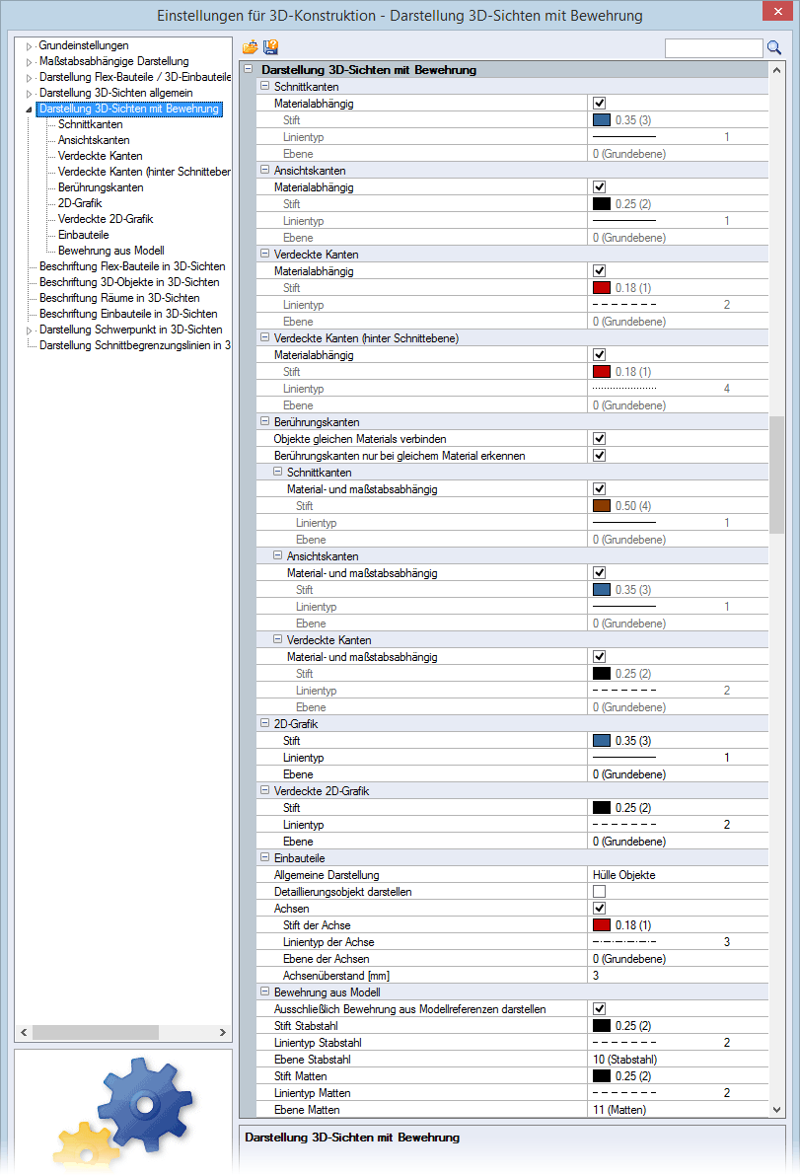Select Bewehrung aus Modell tree item
The height and width of the screenshot is (1175, 800).
coord(110,251)
